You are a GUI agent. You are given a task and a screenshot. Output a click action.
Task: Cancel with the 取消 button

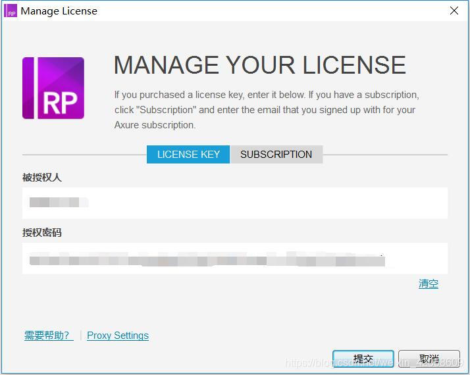click(429, 359)
